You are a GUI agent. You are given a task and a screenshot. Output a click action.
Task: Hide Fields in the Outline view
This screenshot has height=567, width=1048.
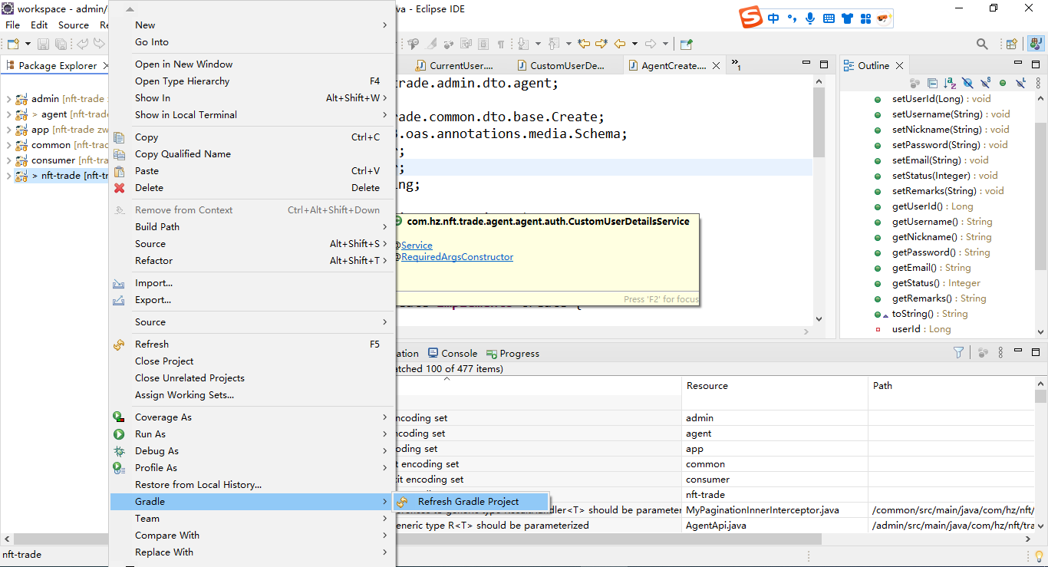coord(967,83)
